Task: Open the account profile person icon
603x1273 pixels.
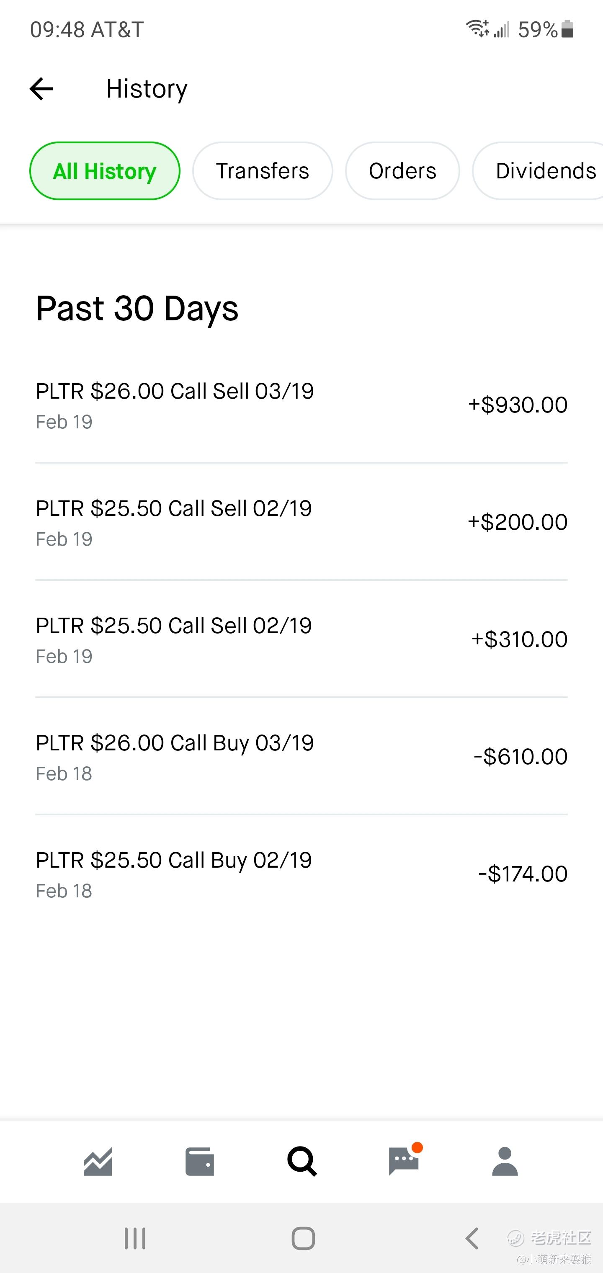Action: tap(505, 1161)
